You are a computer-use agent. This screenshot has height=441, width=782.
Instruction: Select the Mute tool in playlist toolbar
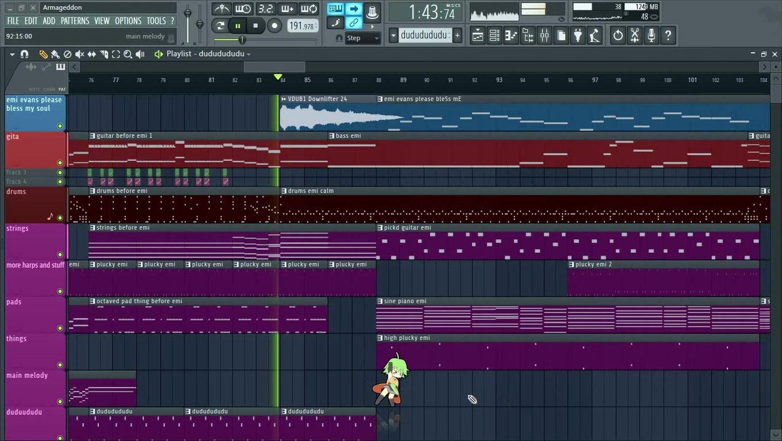pos(80,54)
